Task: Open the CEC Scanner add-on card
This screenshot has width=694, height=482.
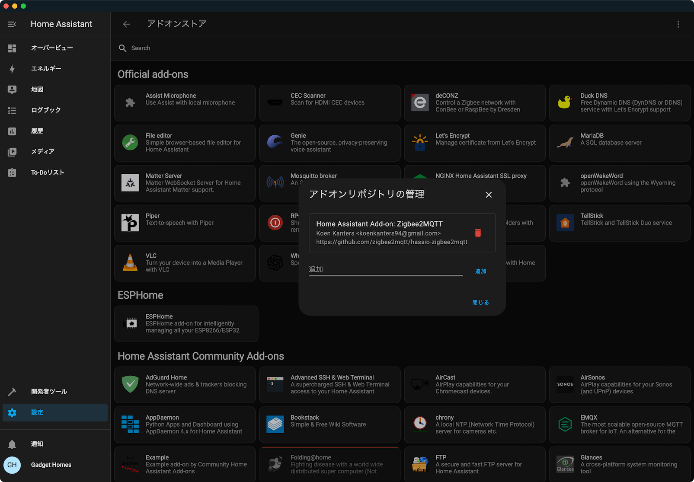Action: [x=330, y=103]
